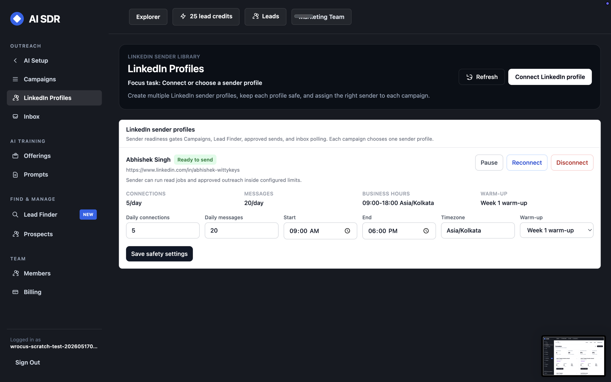
Task: Click the Abhishek Singh profile name
Action: [x=148, y=160]
